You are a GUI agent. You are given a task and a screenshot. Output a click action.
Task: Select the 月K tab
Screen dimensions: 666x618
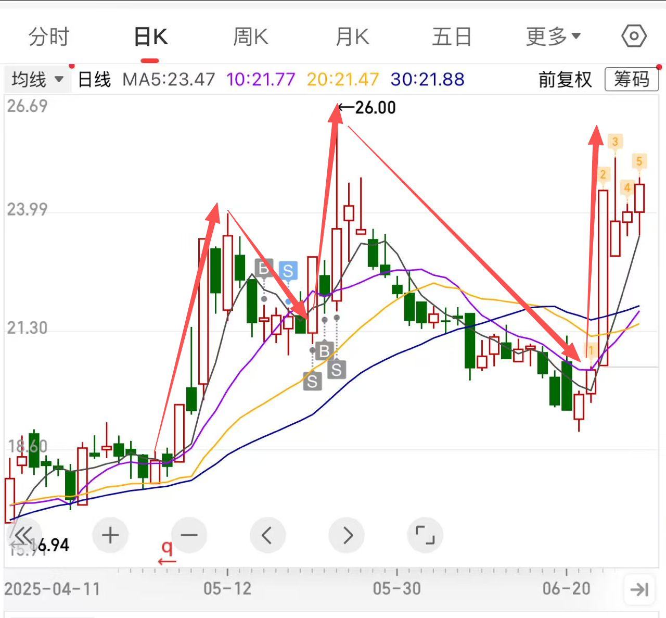tap(352, 37)
